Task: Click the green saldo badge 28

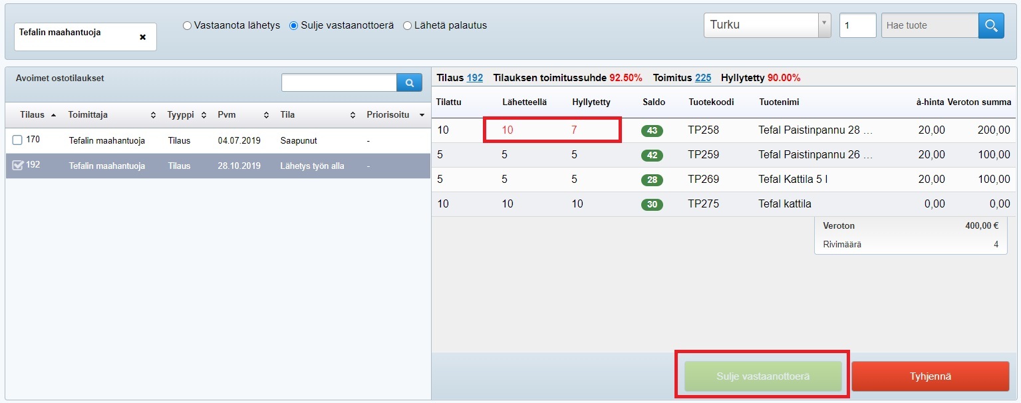Action: (652, 180)
